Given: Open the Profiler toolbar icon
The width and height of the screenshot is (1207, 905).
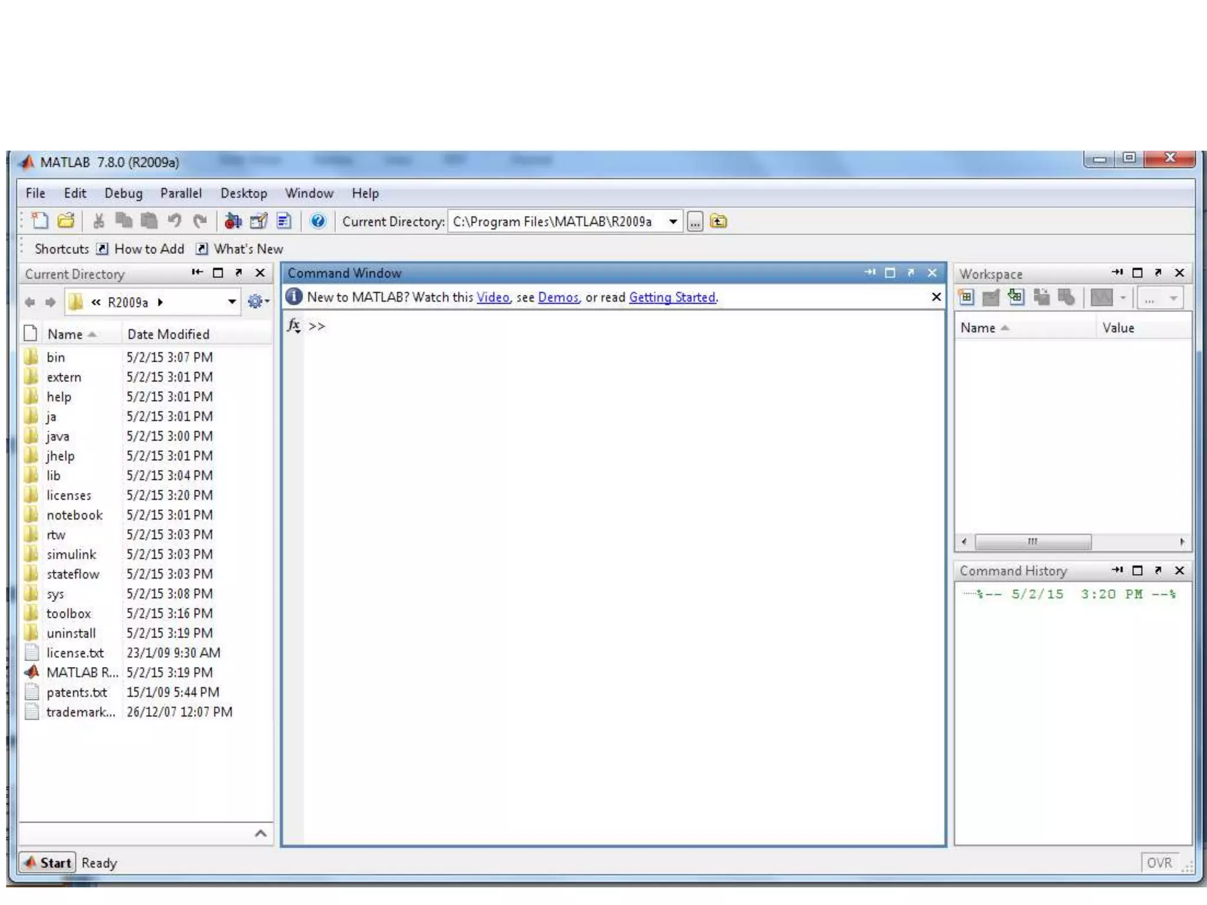Looking at the screenshot, I should tap(284, 222).
